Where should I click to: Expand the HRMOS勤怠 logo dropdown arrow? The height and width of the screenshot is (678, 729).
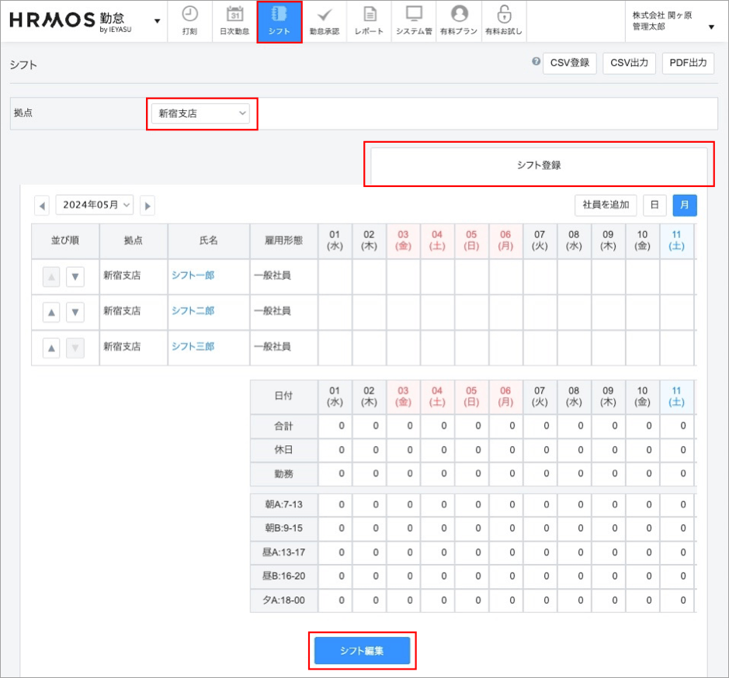[158, 21]
